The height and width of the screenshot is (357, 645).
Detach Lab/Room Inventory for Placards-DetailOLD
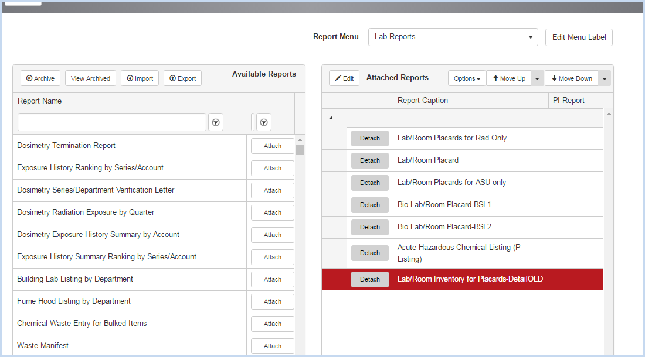pyautogui.click(x=370, y=279)
